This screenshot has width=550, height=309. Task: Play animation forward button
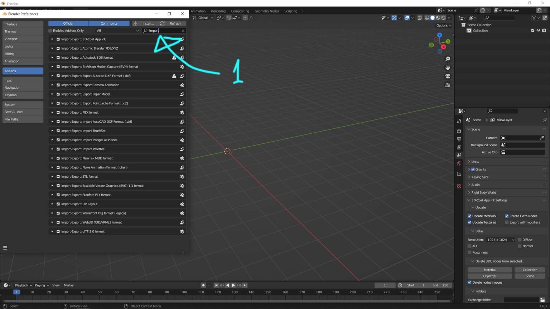233,285
